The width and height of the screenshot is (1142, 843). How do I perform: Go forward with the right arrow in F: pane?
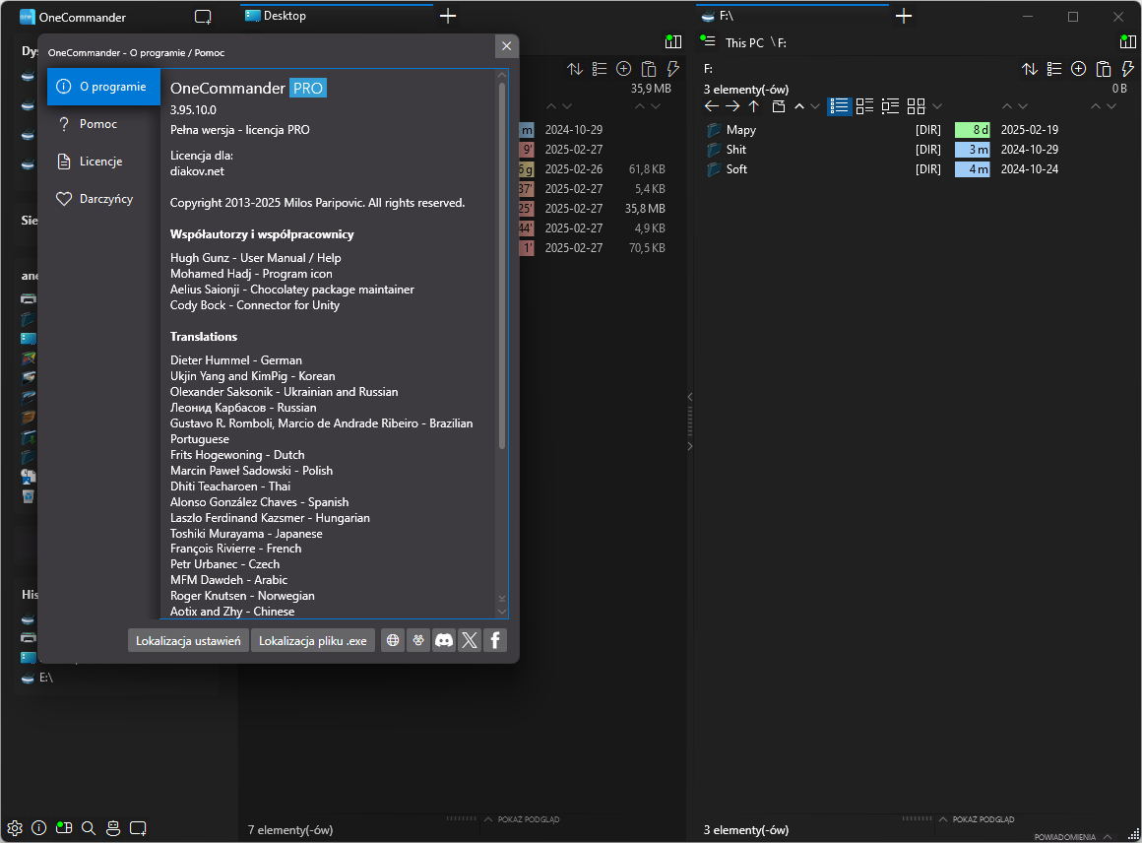732,106
